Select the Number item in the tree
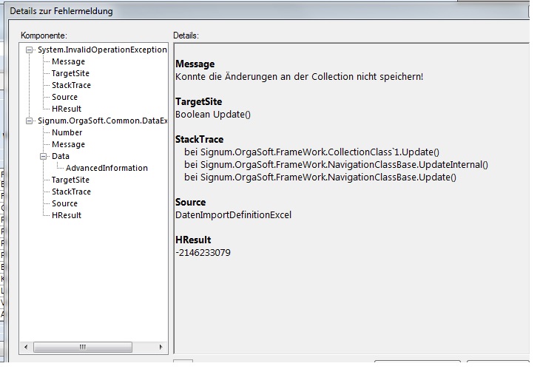This screenshot has height=369, width=540. (67, 133)
